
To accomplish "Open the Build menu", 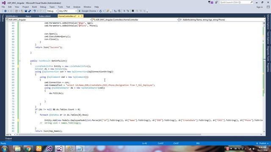I will [34, 7].
